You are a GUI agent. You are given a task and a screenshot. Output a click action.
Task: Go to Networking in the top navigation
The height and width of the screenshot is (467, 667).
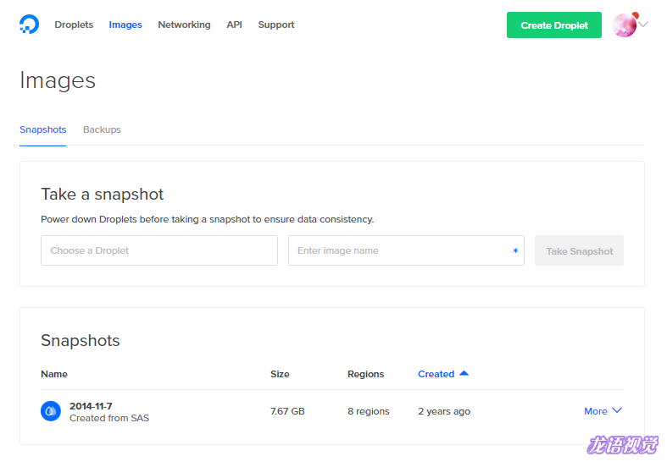(184, 25)
